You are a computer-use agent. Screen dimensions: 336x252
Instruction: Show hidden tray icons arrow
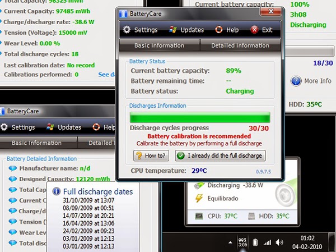[230, 242]
